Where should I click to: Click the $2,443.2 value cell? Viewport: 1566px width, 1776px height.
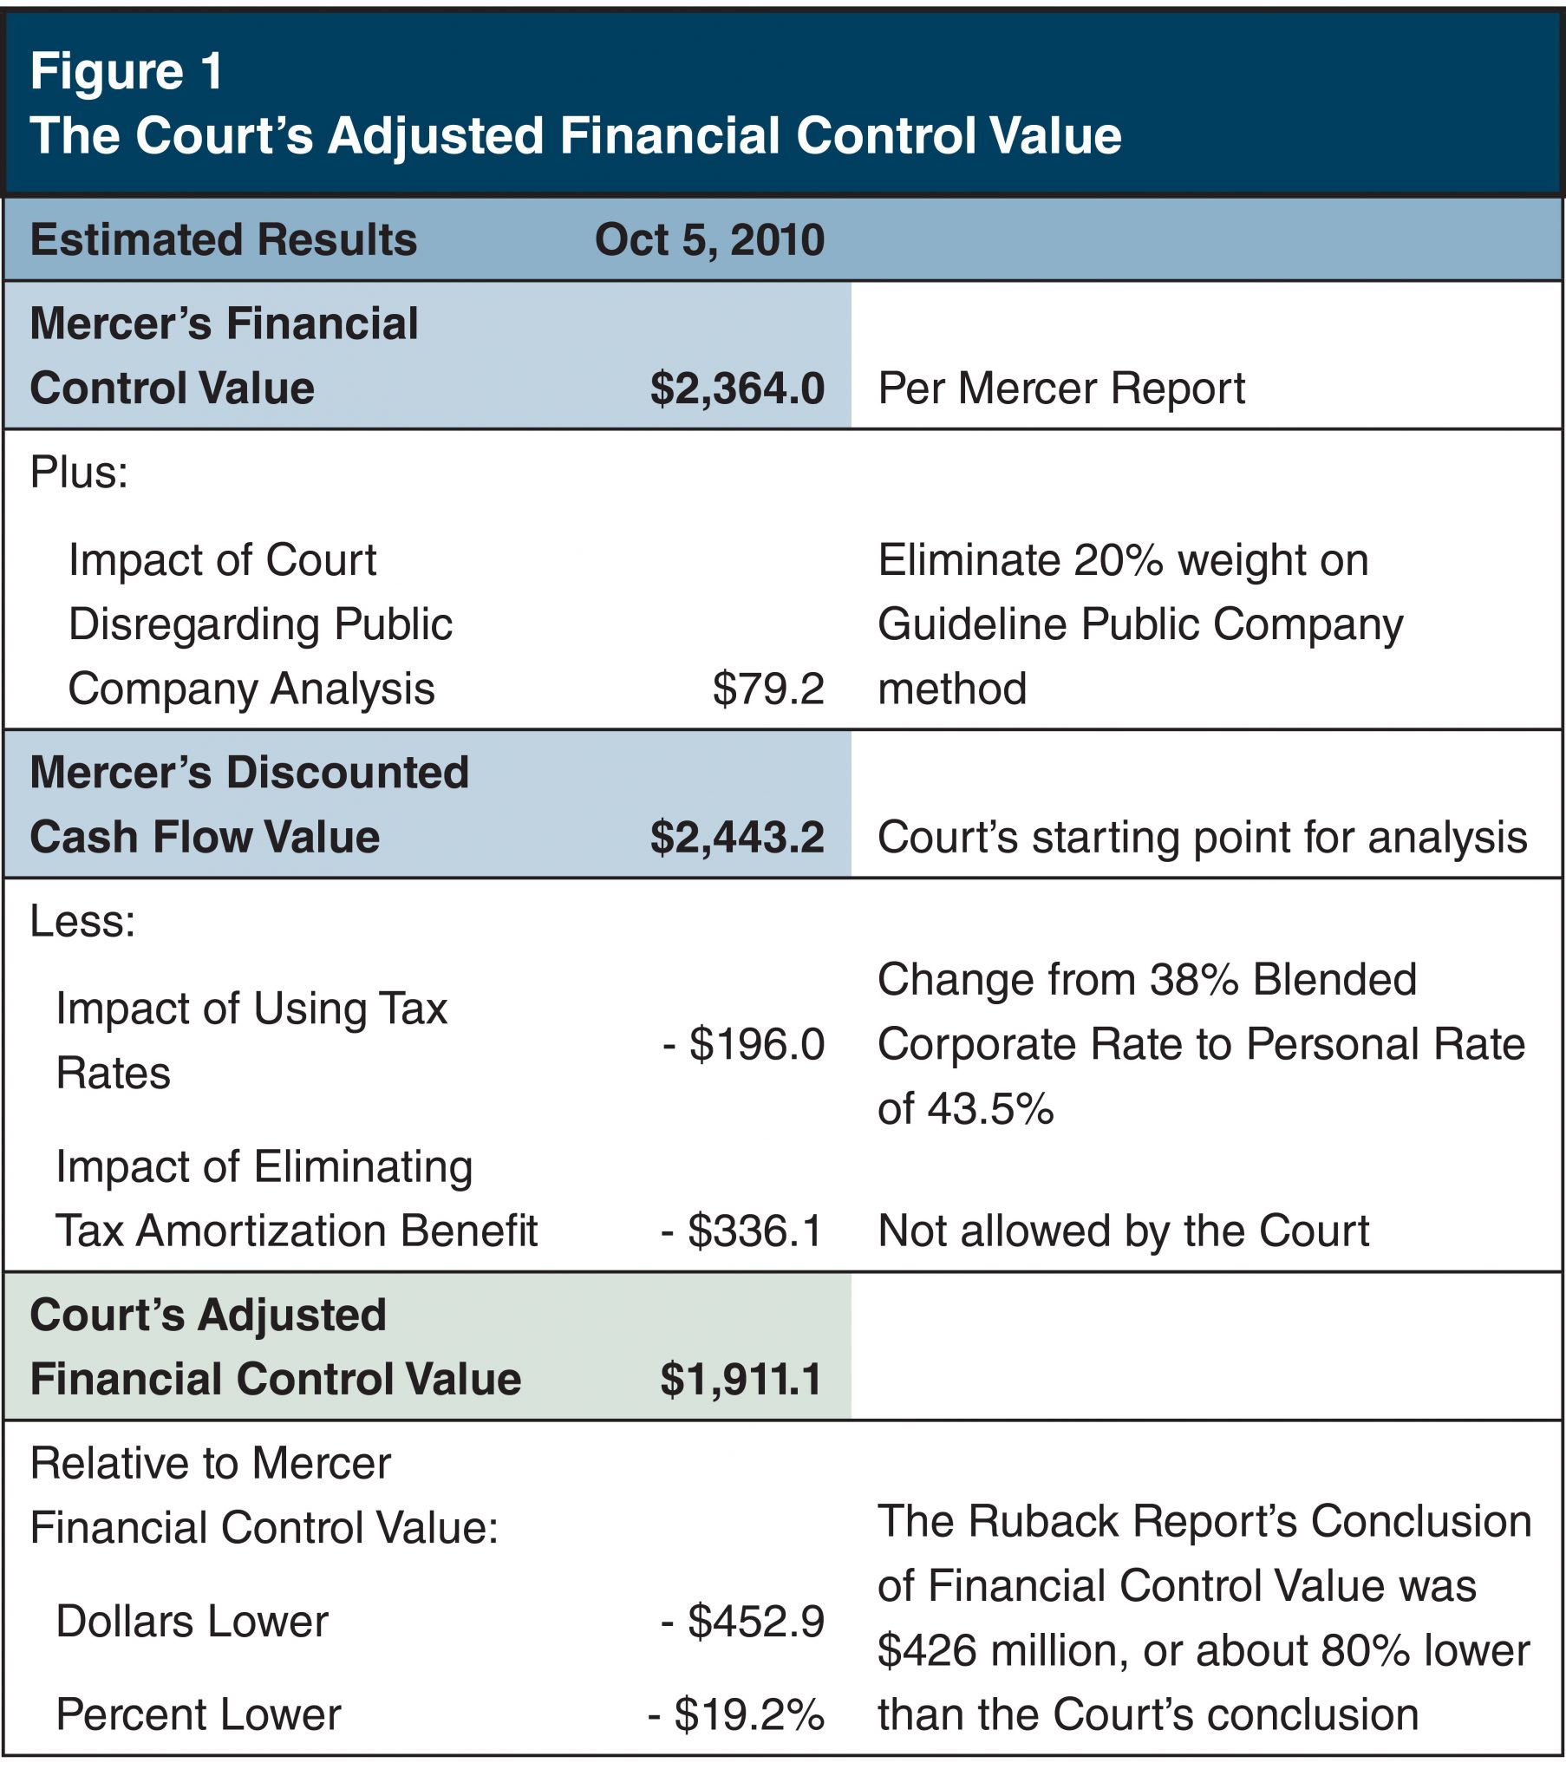tap(737, 838)
